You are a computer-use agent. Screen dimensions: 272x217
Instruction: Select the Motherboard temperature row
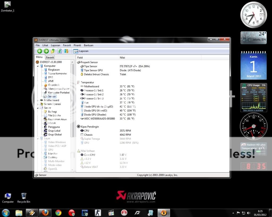click(107, 86)
